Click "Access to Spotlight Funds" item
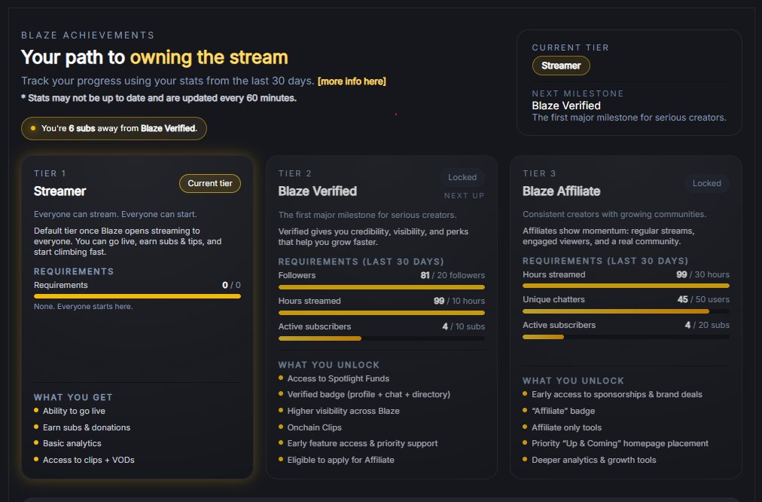The image size is (762, 502). tap(338, 378)
